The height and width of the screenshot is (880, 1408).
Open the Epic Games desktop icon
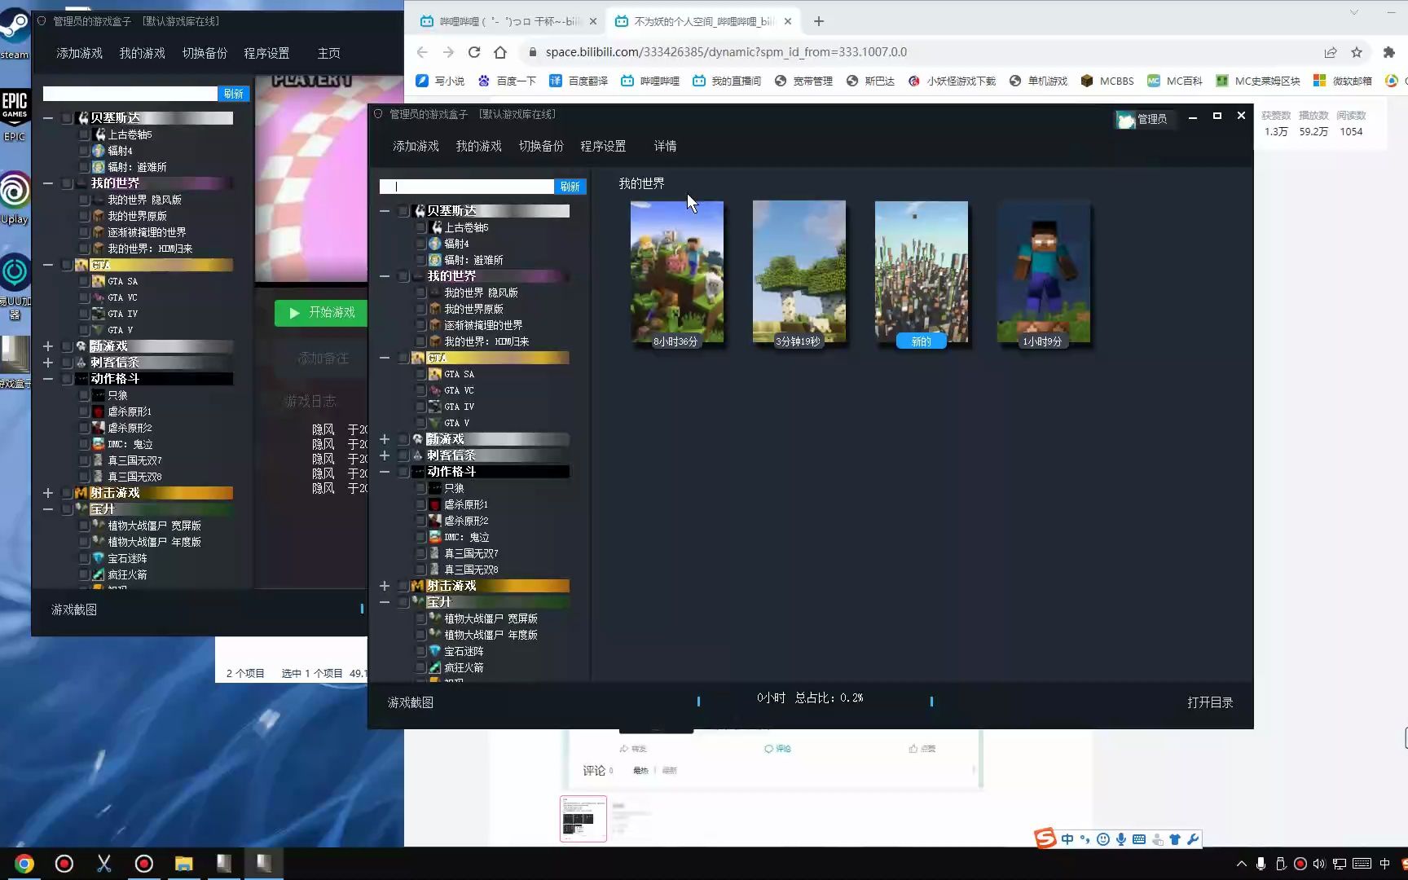click(15, 114)
